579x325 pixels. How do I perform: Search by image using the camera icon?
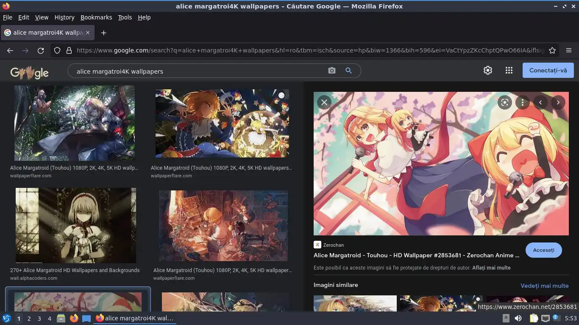pos(332,71)
